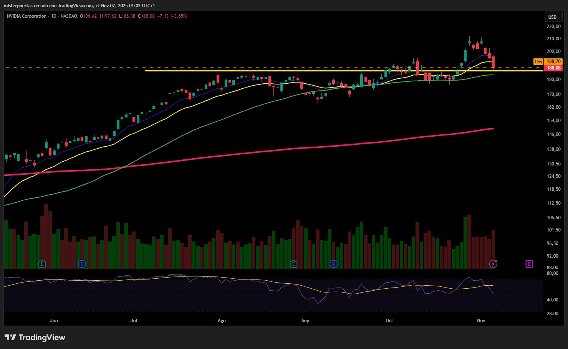Click the Jul label on time axis
Viewport: 568px width, 349px height.
pos(134,321)
